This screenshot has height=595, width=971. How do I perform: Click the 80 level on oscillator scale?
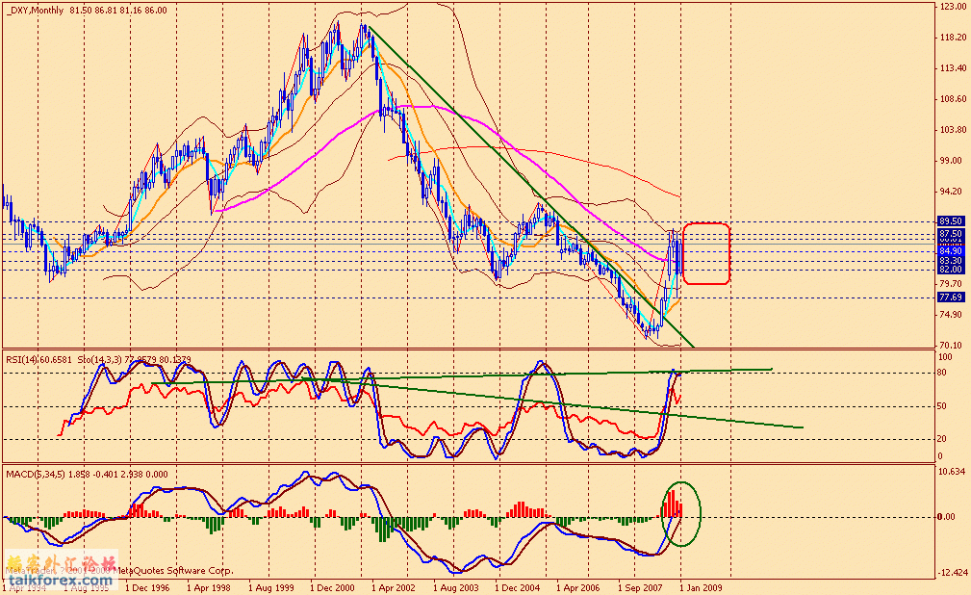tap(942, 373)
